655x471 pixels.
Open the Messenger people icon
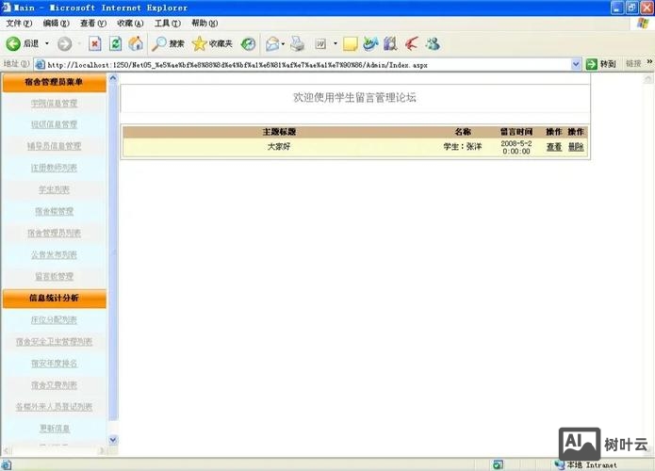433,43
